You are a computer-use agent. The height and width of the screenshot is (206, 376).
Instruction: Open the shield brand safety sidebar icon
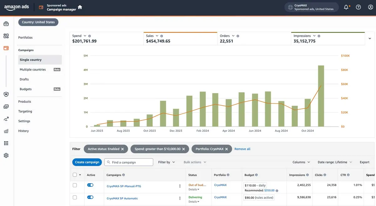coord(6,94)
